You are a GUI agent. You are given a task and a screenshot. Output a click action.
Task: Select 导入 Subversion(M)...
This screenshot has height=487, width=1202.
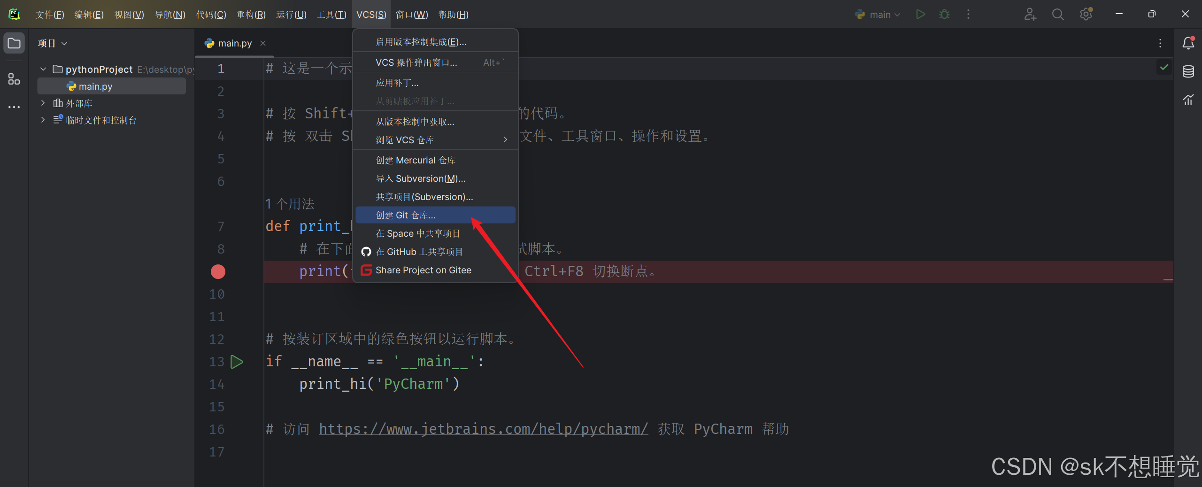coord(436,178)
